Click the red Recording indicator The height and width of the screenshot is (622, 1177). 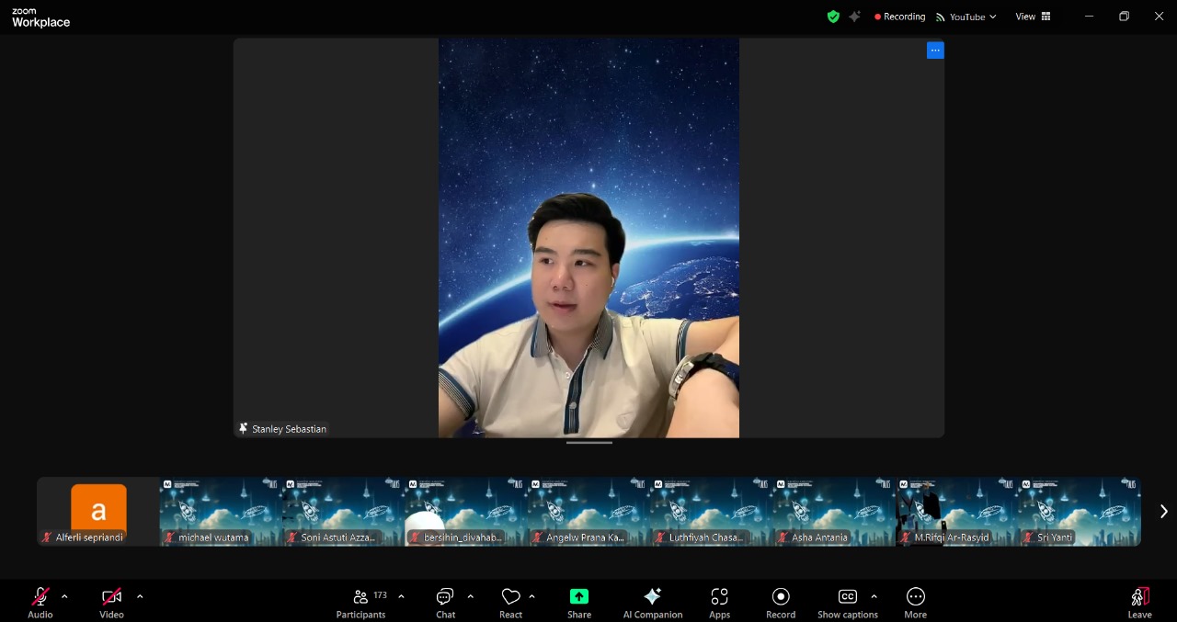coord(900,17)
